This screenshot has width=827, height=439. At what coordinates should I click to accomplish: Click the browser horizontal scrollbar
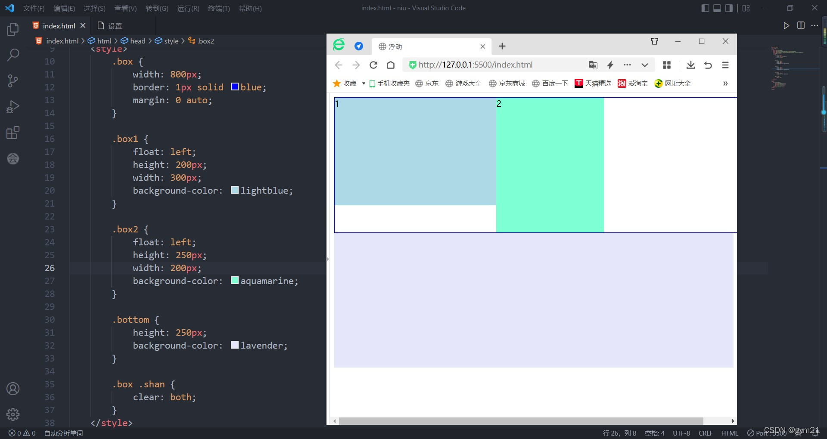tap(521, 421)
